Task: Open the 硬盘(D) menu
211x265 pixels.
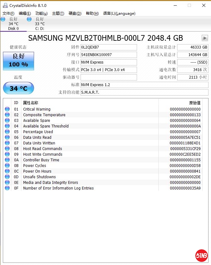Action: pyautogui.click(x=75, y=13)
